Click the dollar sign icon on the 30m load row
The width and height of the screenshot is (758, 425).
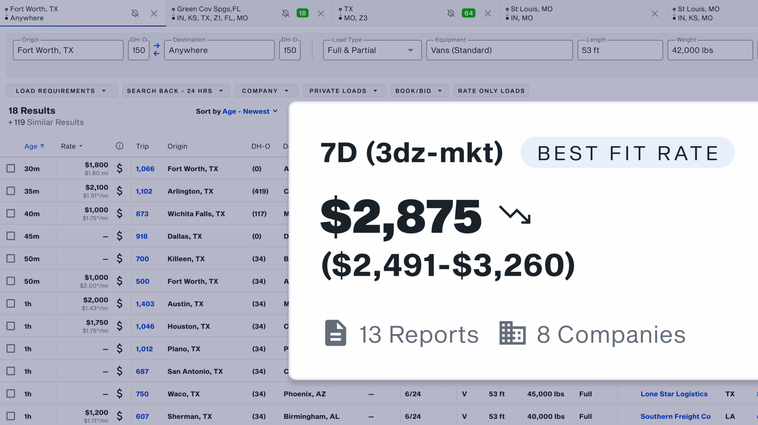point(120,168)
